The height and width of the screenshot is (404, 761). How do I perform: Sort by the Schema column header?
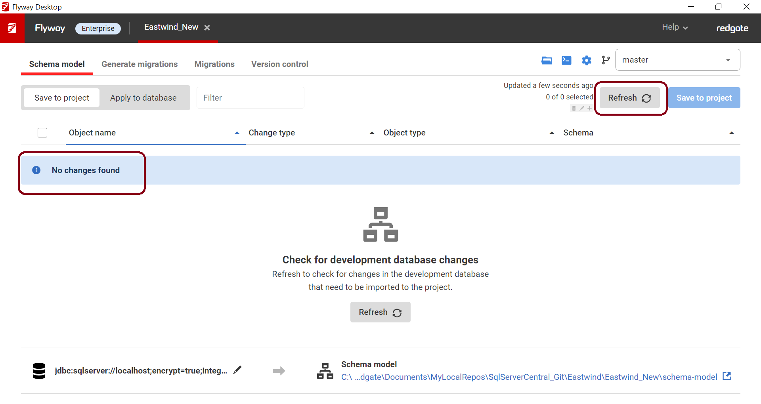pos(578,133)
